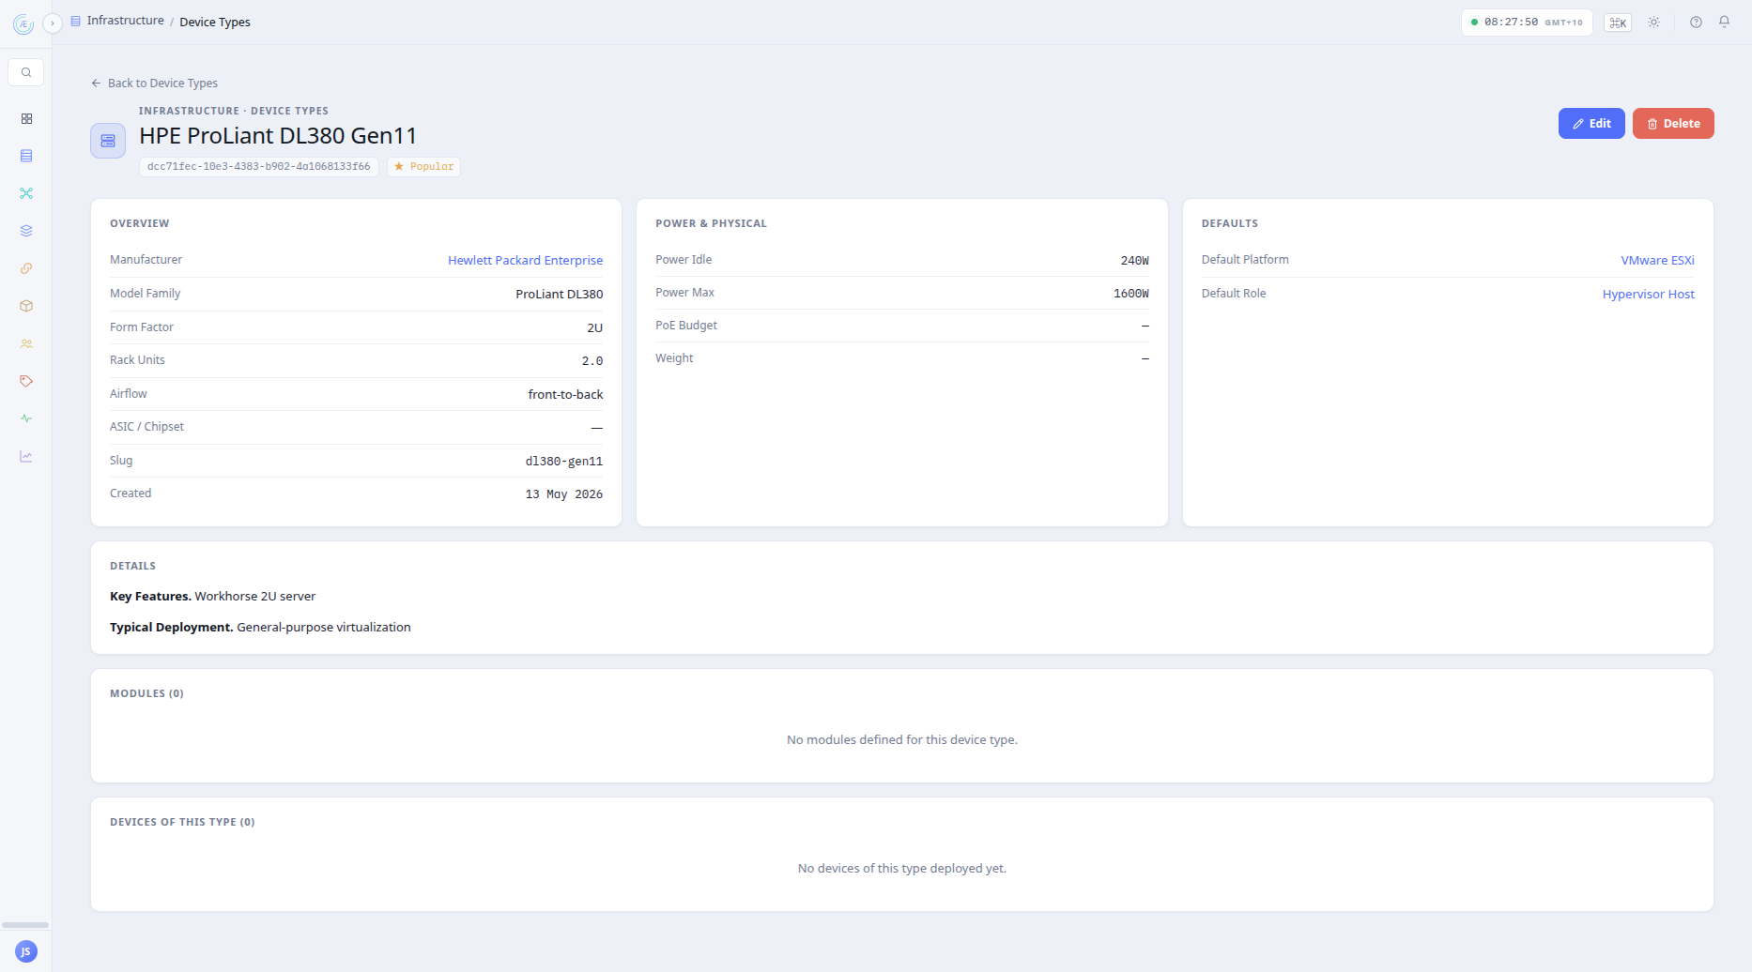Click the 'MODULES (0)' section heading

146,694
